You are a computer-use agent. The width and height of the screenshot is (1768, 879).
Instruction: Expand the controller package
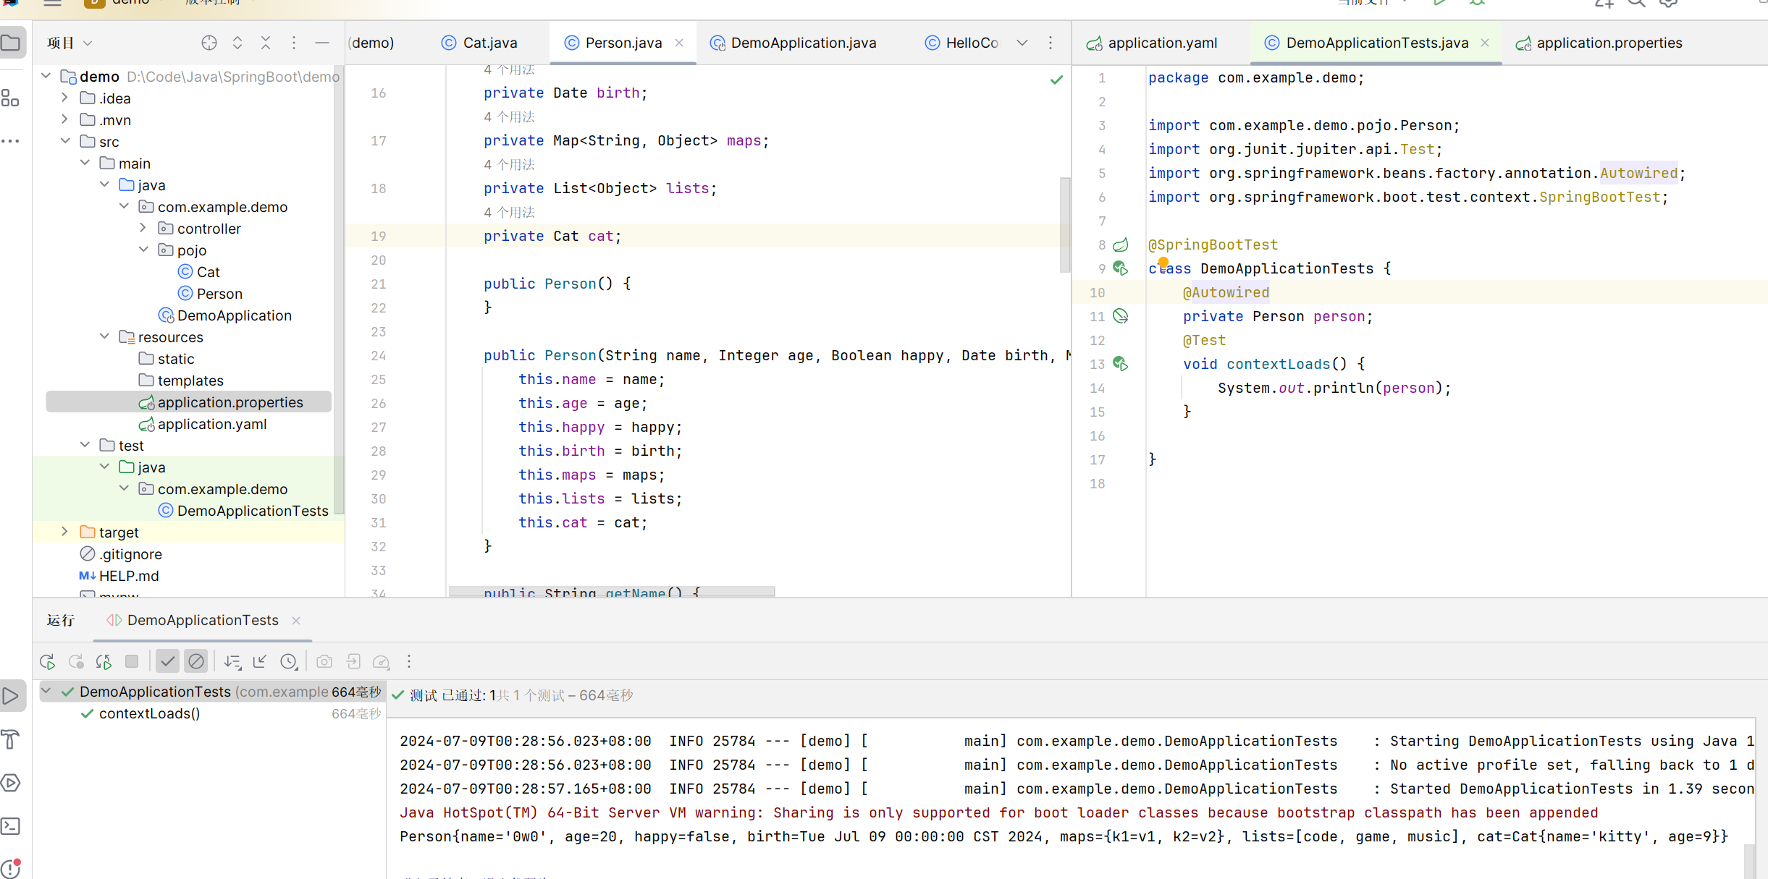[x=143, y=228]
